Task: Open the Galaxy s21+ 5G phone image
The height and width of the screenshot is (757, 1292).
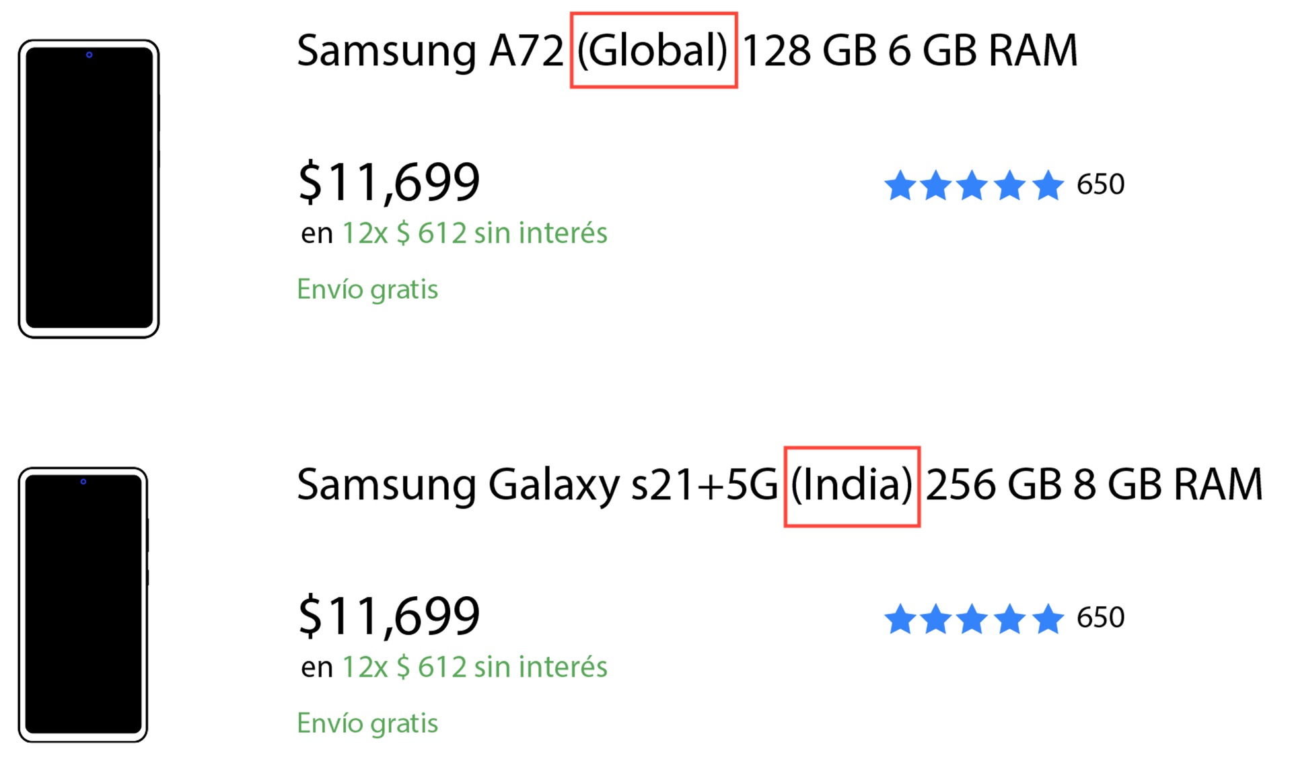Action: point(83,604)
